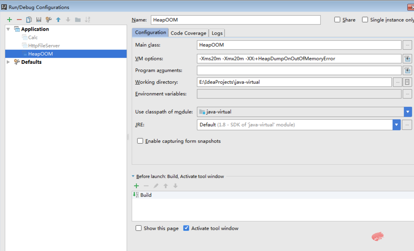Uncheck Activate tool window
Viewport: 414px width, 251px height.
click(186, 228)
